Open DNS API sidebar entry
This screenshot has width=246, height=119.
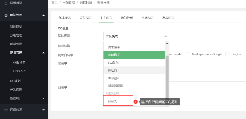[x=19, y=71]
